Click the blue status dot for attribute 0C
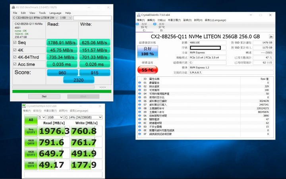Image resolution: width=286 pixels, height=179 pixels. coord(139,123)
